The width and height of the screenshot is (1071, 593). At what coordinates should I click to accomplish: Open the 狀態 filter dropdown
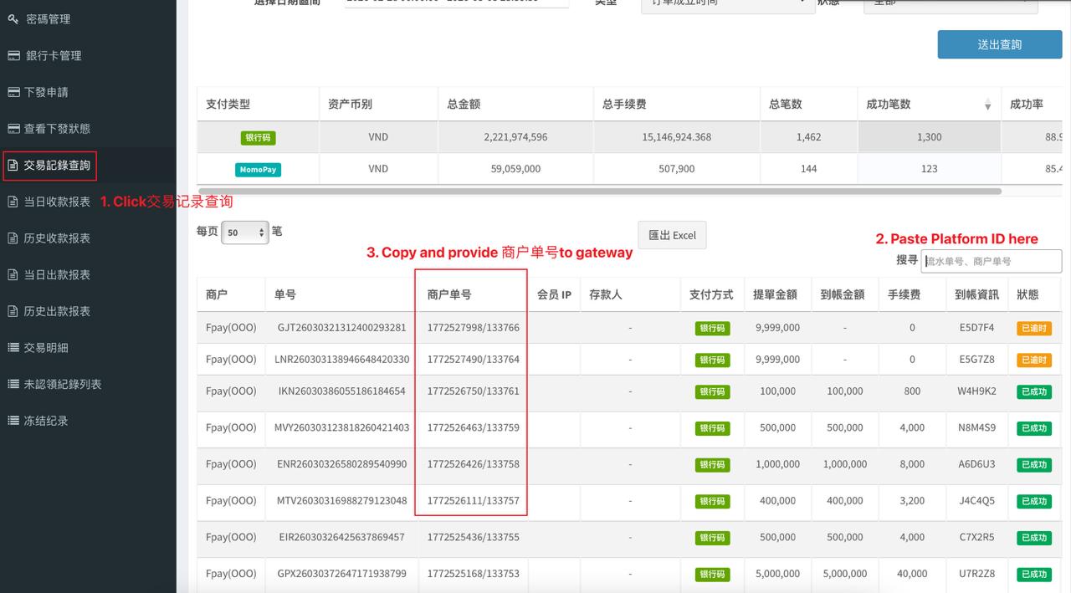click(950, 4)
